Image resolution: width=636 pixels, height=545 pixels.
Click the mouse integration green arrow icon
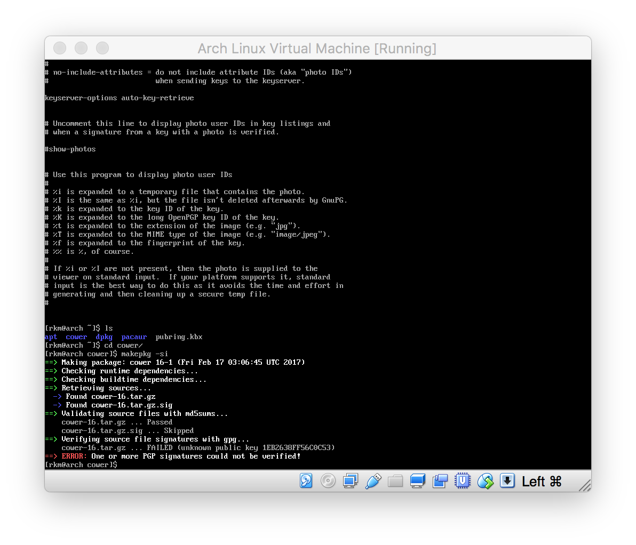(x=485, y=481)
